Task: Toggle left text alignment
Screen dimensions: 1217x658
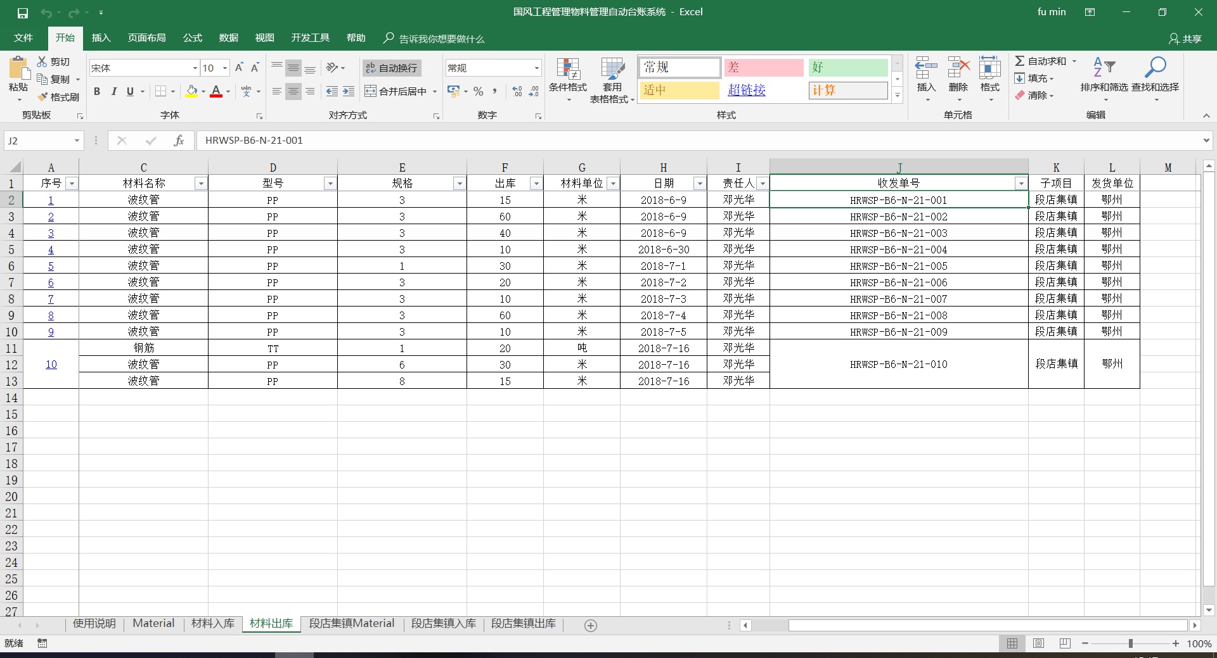Action: (277, 91)
